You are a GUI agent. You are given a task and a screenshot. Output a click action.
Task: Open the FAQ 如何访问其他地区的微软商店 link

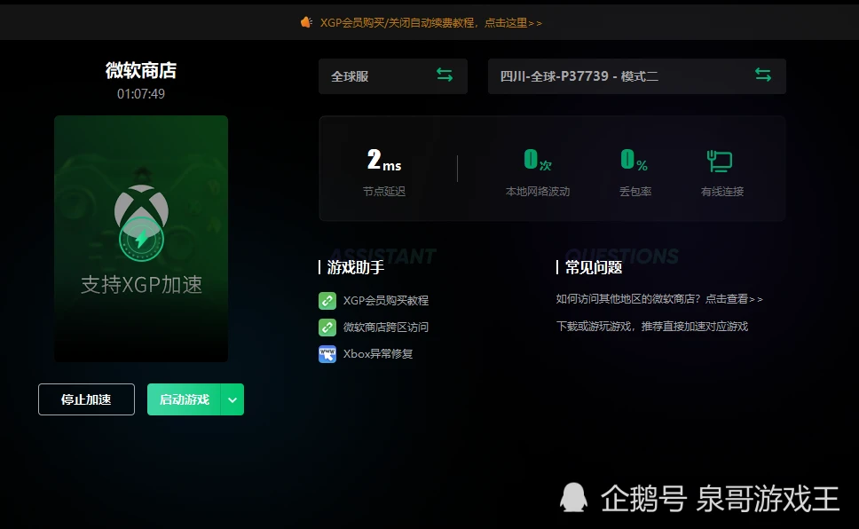(659, 299)
